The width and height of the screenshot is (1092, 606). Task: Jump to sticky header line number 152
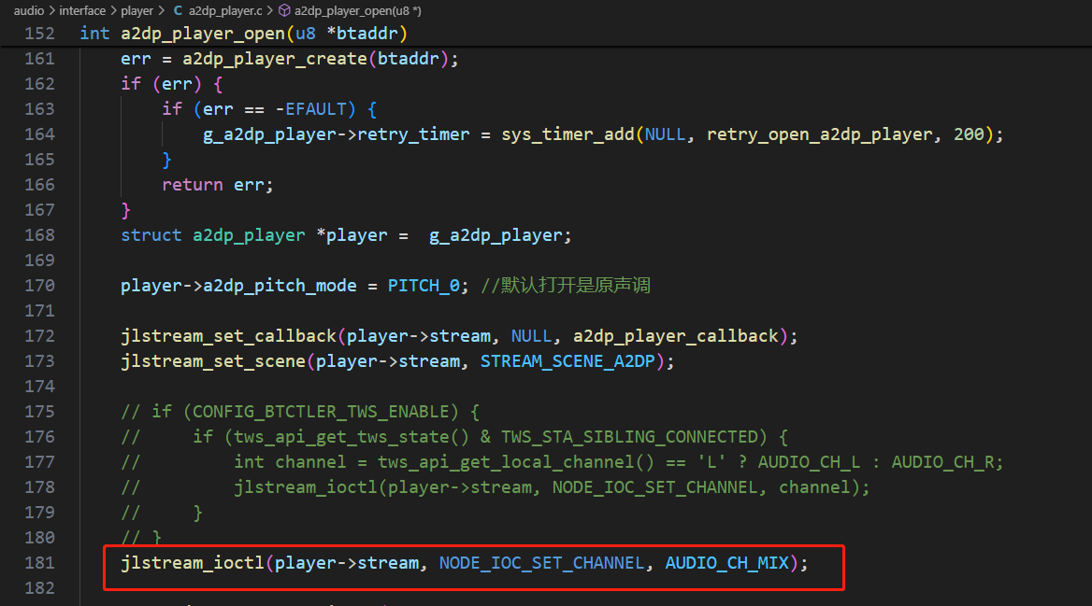(39, 34)
